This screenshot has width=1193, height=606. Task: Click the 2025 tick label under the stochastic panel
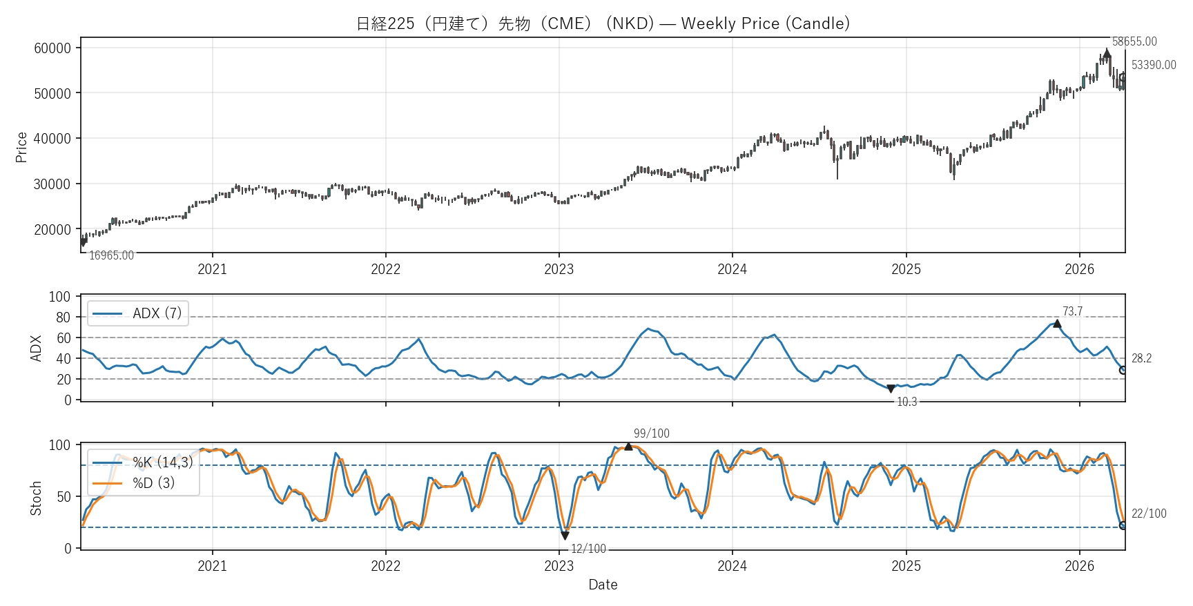point(906,566)
